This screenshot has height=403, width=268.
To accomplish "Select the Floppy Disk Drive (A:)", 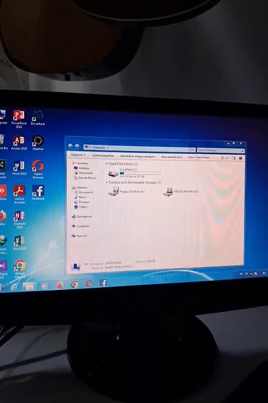I will pos(126,191).
